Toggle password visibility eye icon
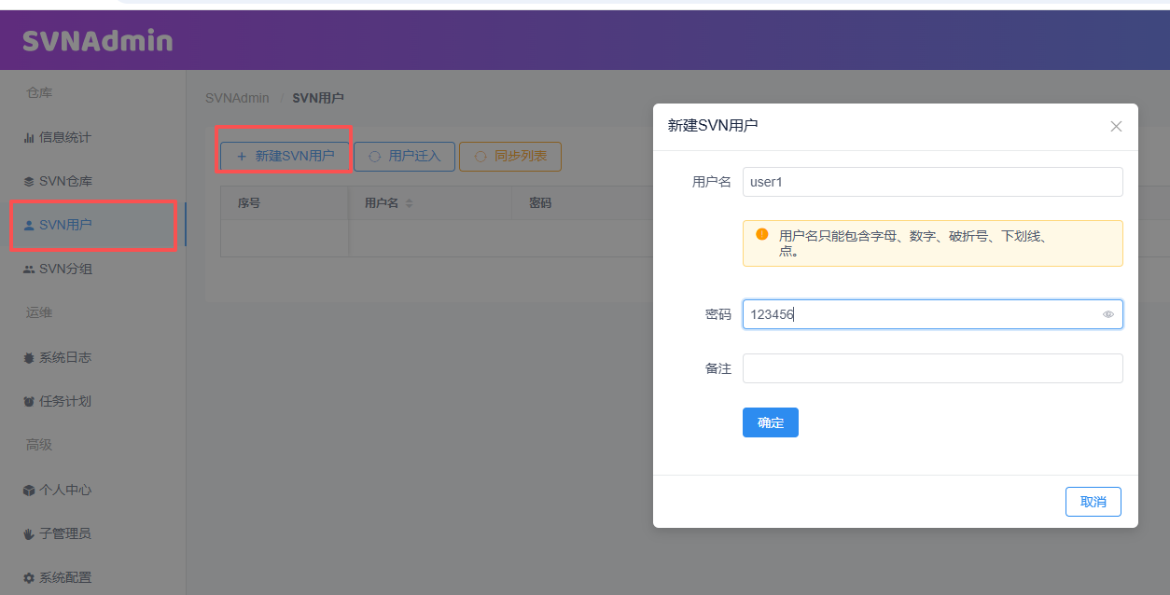 pos(1108,314)
